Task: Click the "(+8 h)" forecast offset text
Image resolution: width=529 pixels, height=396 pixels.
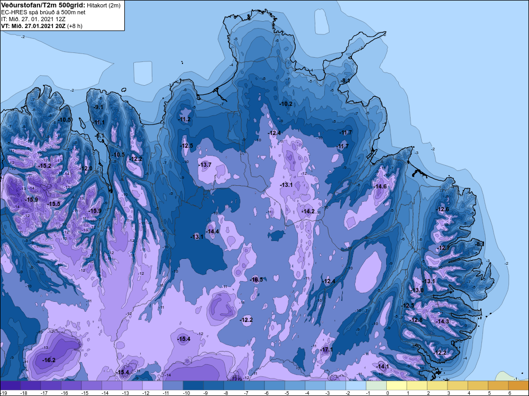Action: pos(75,26)
